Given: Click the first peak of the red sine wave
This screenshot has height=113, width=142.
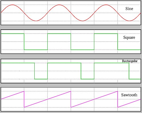Looking at the screenshot, I should click(x=12, y=5).
